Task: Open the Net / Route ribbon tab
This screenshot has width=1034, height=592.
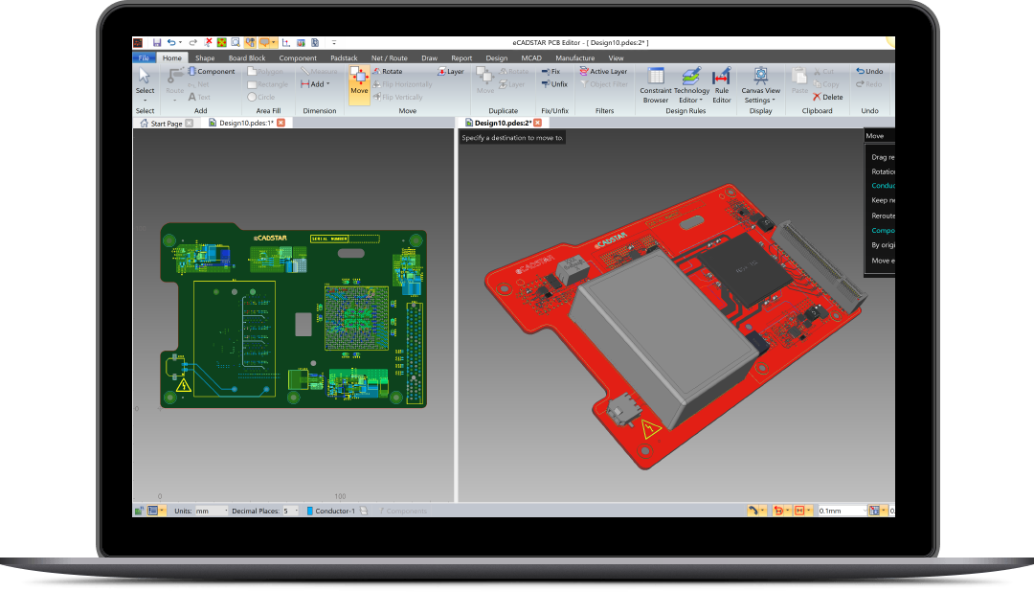Action: (389, 58)
